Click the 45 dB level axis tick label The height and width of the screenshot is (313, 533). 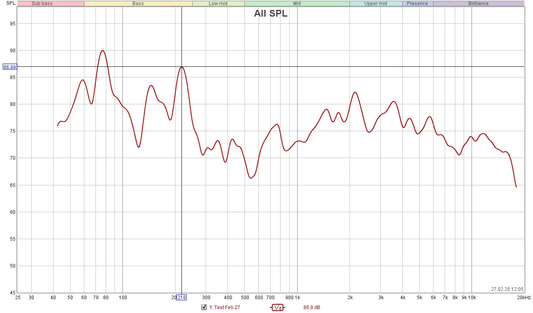[13, 293]
